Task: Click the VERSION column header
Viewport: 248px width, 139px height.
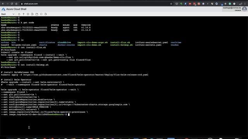Action: tap(86, 25)
